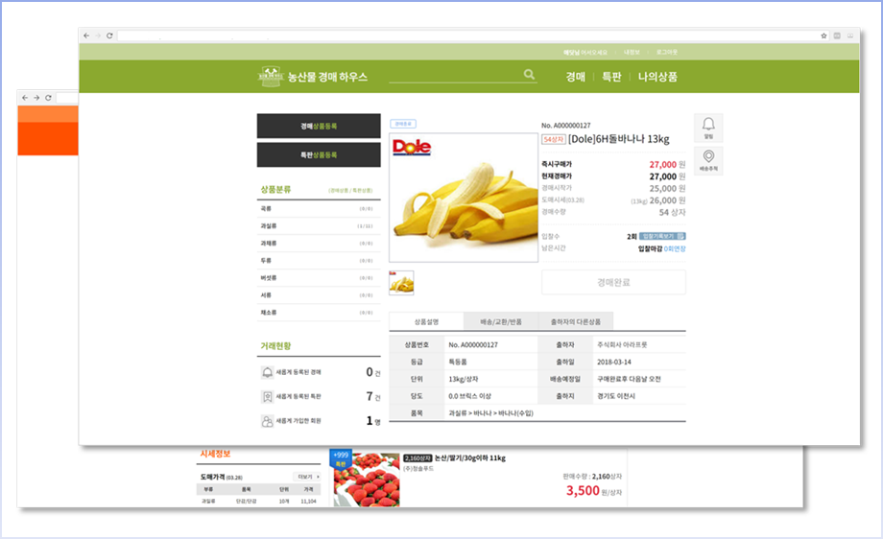Select the 과실류 category
This screenshot has width=883, height=539.
[x=319, y=225]
